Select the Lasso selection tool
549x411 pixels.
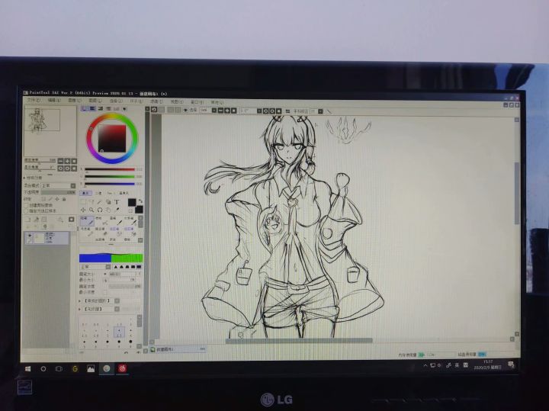point(91,202)
